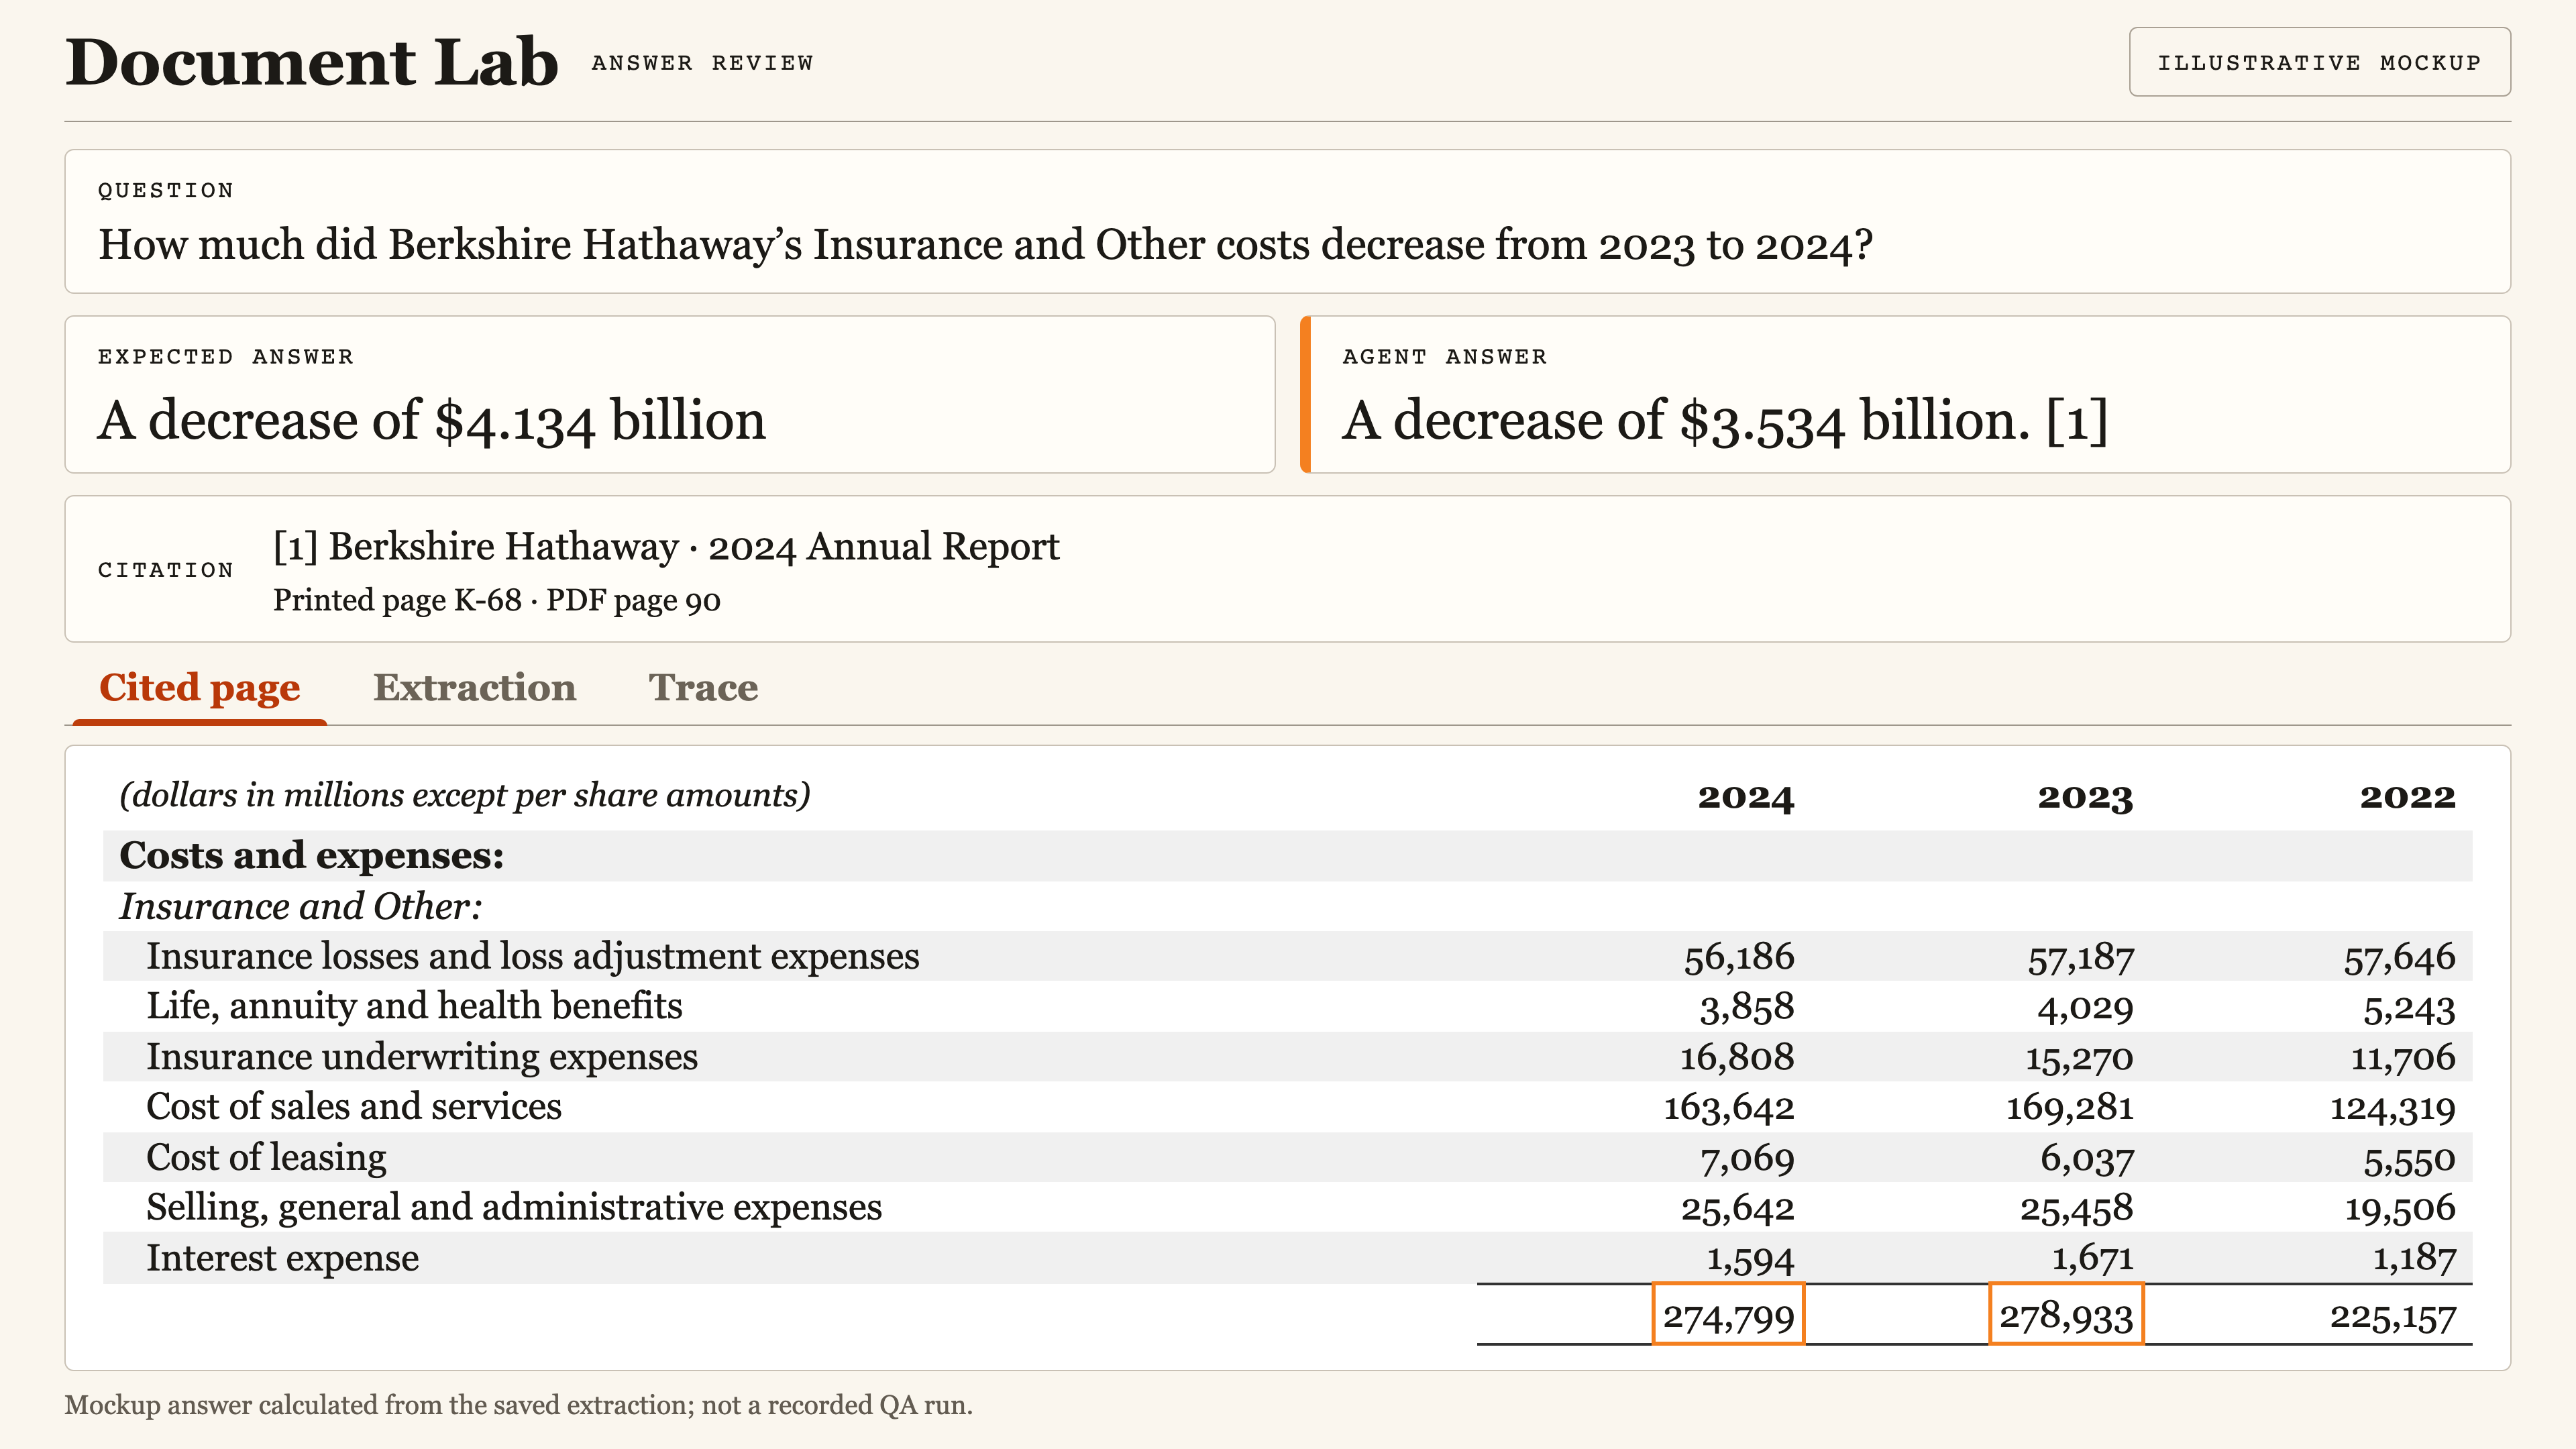Open citation Berkshire Hathaway 2024 Annual Report
Image resolution: width=2576 pixels, height=1449 pixels.
coord(666,547)
